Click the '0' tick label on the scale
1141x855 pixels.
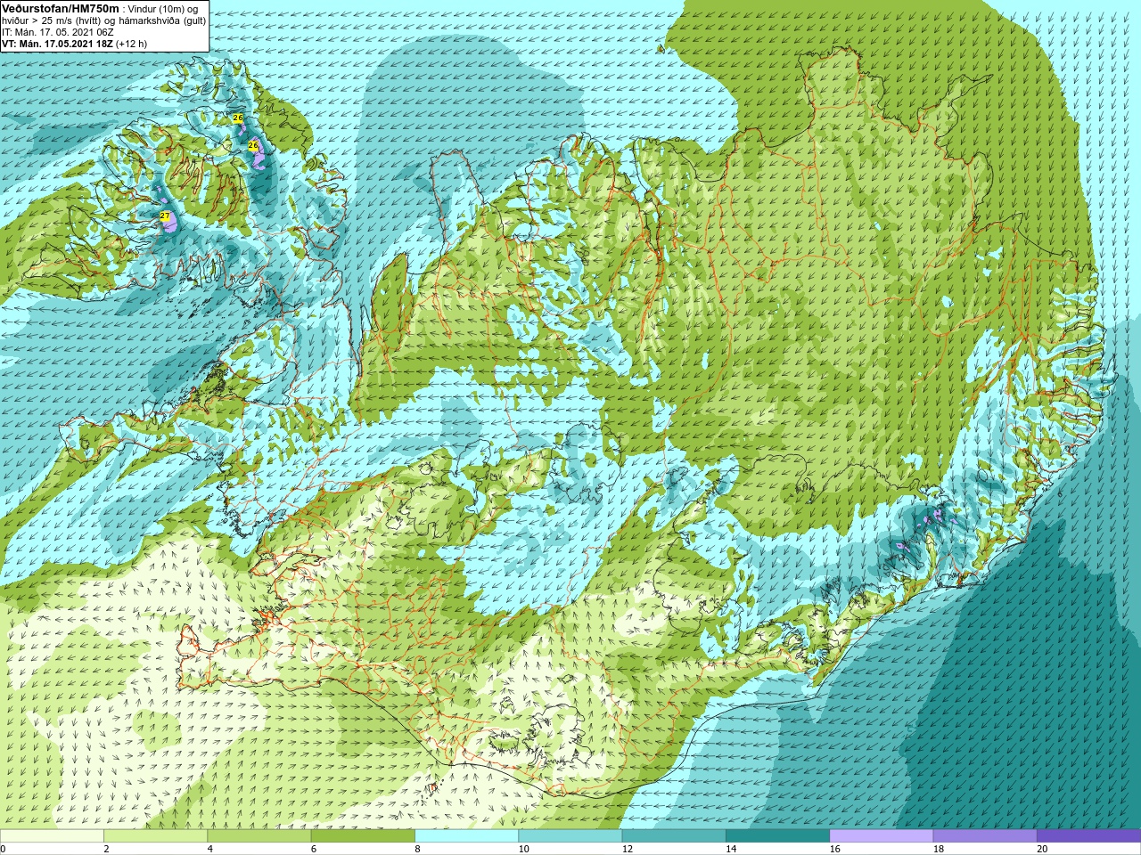(4, 849)
